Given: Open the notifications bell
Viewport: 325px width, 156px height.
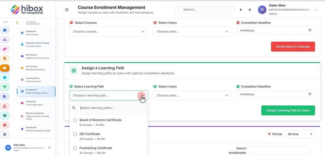Looking at the screenshot, I should click(x=241, y=10).
